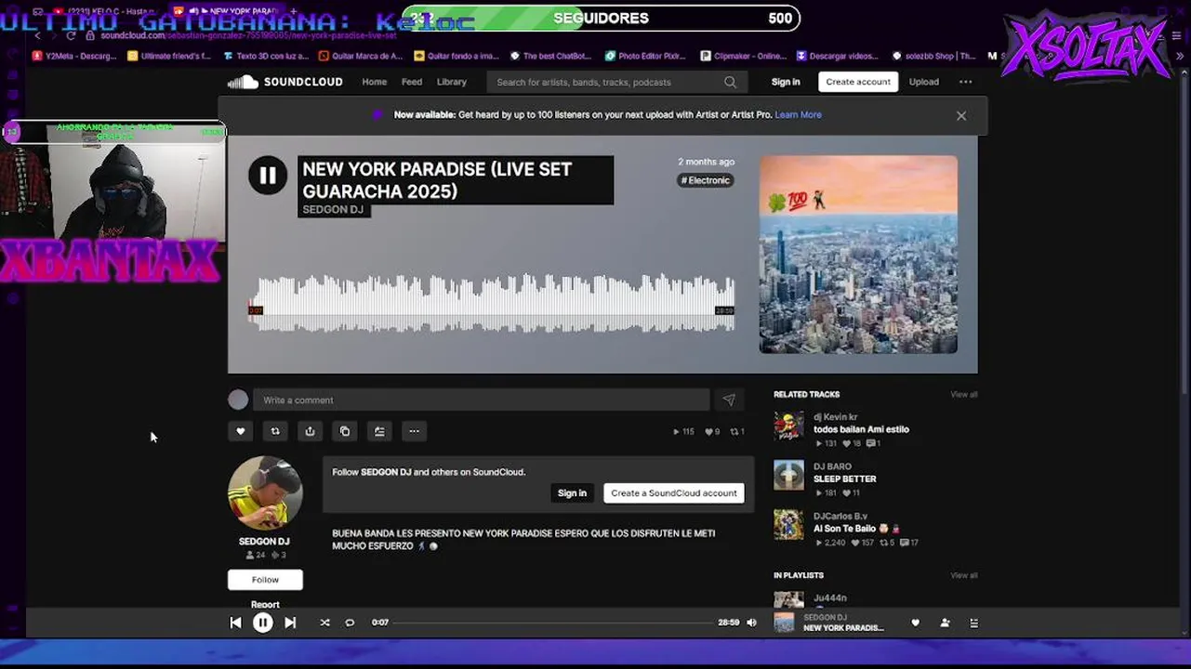This screenshot has width=1191, height=669.
Task: Copy the track link icon
Action: point(345,431)
